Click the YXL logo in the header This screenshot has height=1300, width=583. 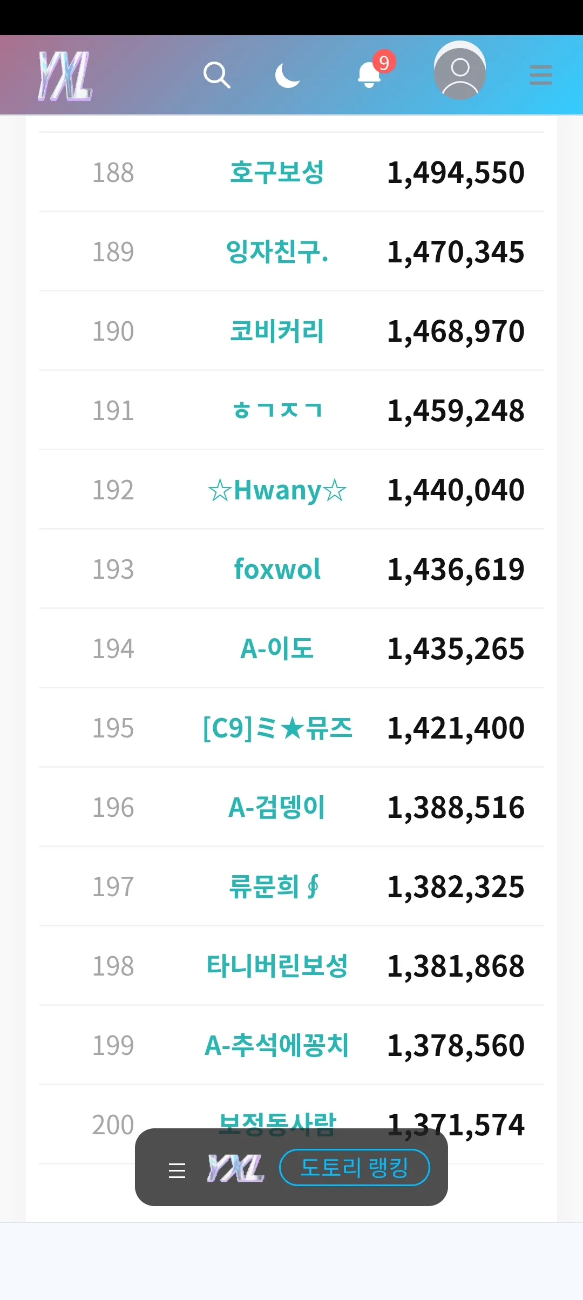point(65,76)
